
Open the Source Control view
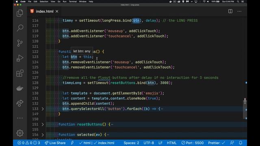tap(20, 43)
